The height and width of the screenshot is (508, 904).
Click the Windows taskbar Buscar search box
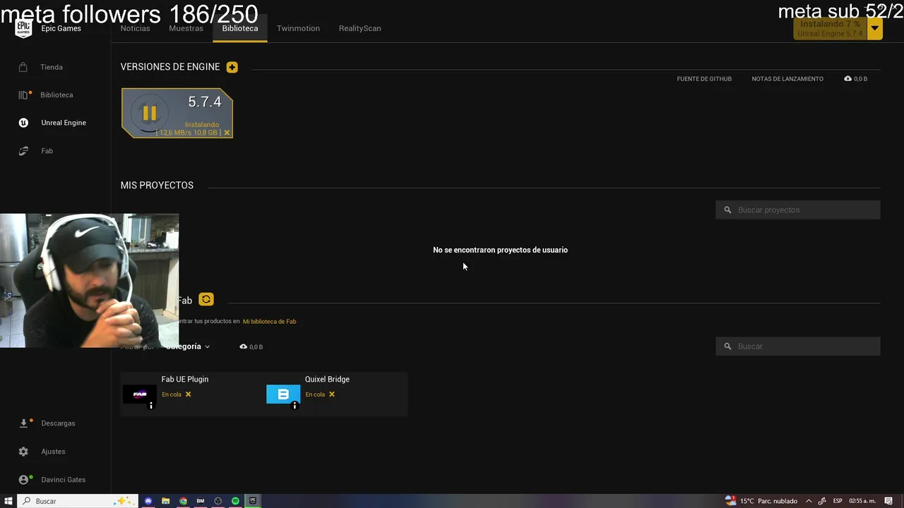click(76, 501)
